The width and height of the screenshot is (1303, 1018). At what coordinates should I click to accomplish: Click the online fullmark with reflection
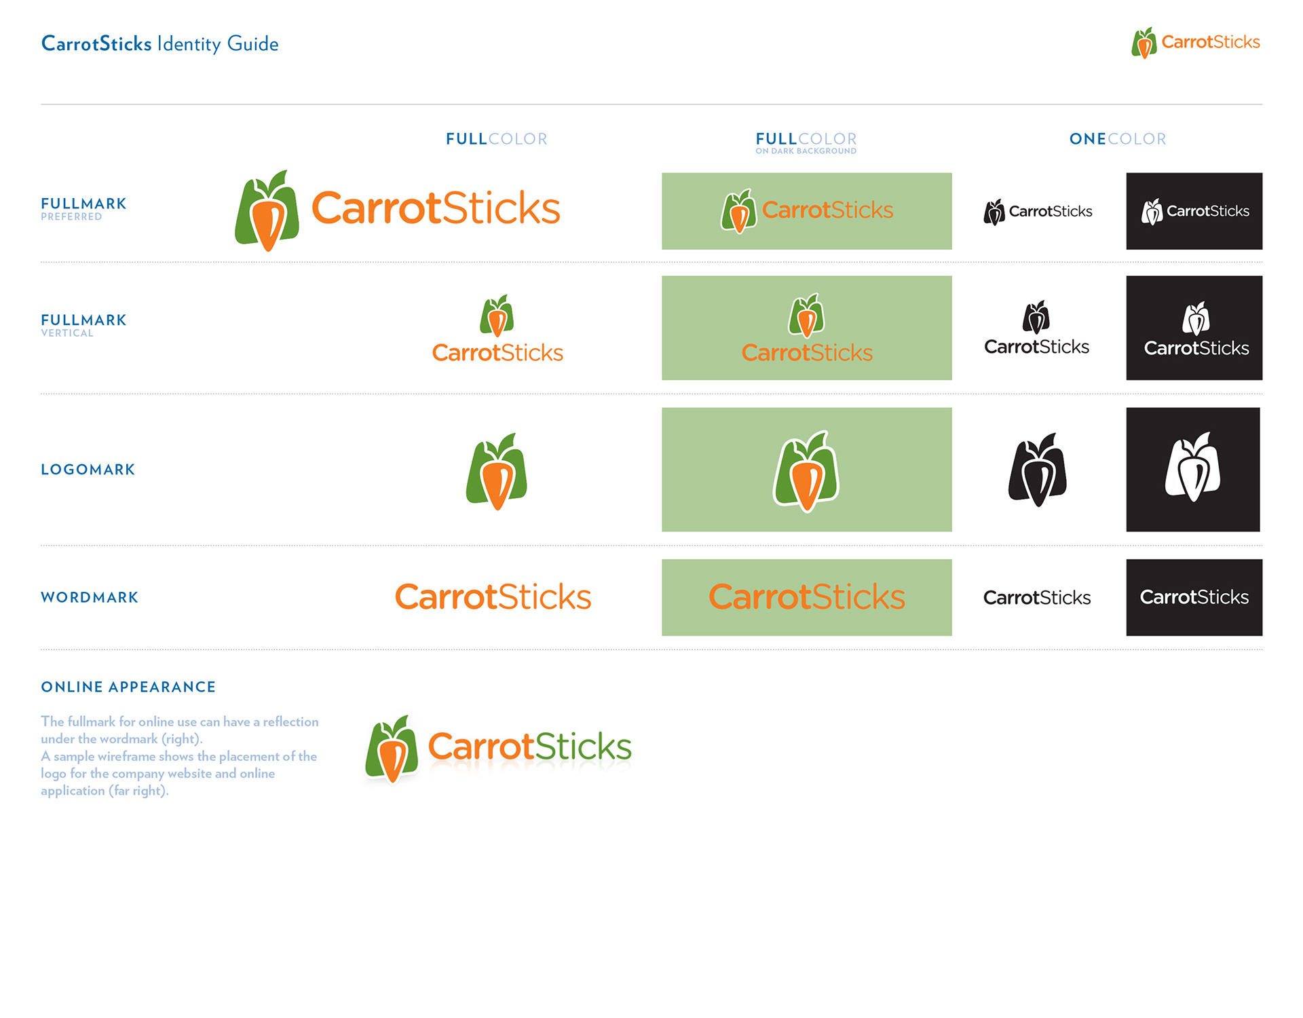(498, 749)
